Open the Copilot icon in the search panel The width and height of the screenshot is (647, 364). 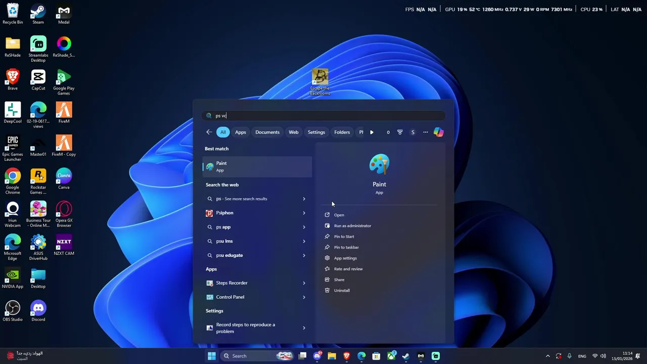(x=438, y=132)
